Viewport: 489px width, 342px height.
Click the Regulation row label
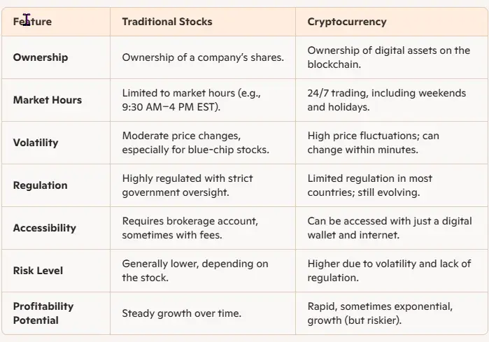coord(40,185)
